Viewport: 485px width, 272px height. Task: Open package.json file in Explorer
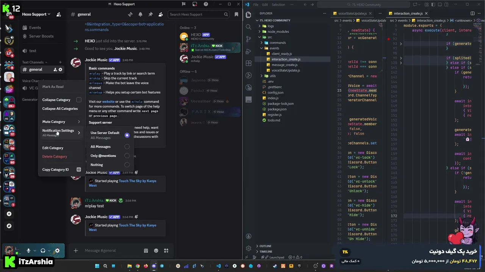click(x=277, y=109)
